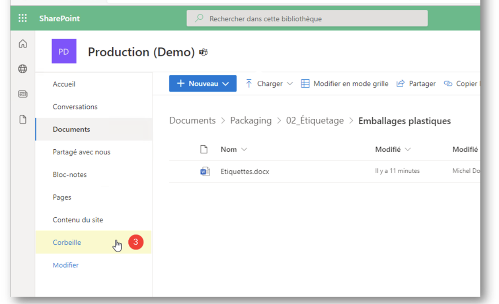Open Corbeille in the side navigation

[x=67, y=242]
